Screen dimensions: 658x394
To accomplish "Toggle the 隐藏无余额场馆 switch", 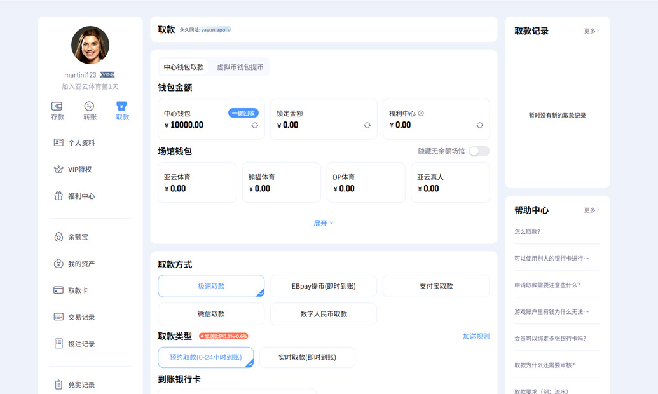I will (479, 151).
